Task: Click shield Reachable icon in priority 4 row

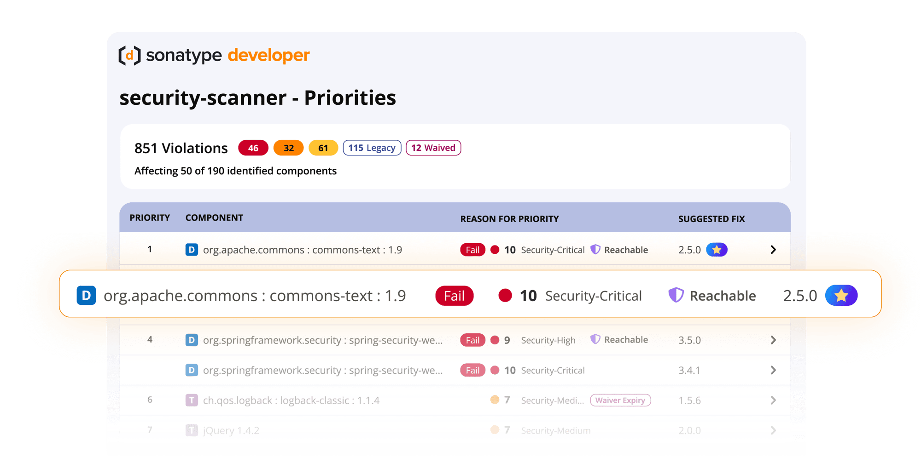Action: pyautogui.click(x=595, y=340)
